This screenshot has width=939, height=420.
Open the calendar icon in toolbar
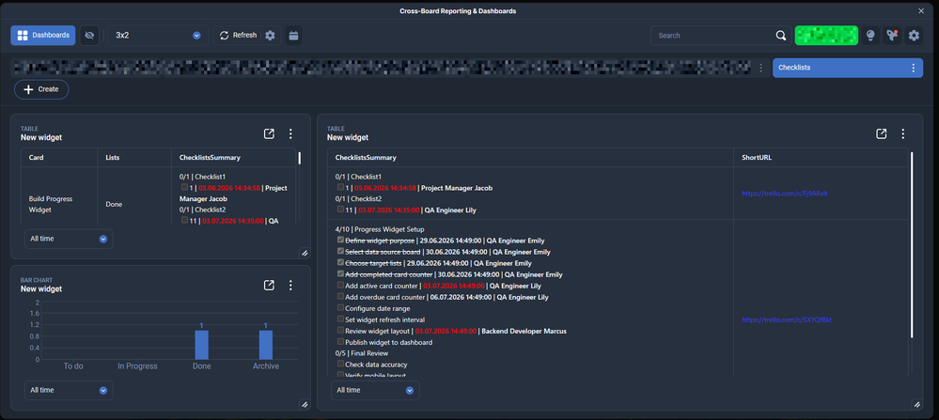pyautogui.click(x=293, y=36)
